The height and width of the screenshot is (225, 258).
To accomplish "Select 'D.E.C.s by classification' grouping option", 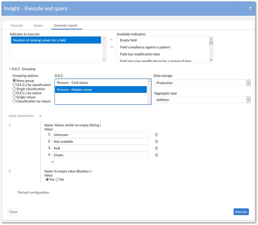I will pos(14,85).
